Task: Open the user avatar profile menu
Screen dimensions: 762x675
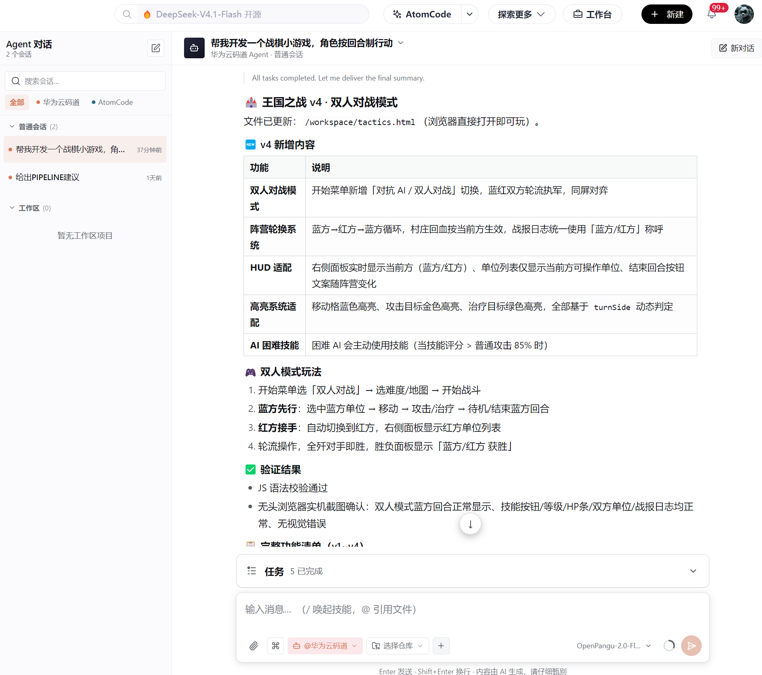Action: [744, 15]
